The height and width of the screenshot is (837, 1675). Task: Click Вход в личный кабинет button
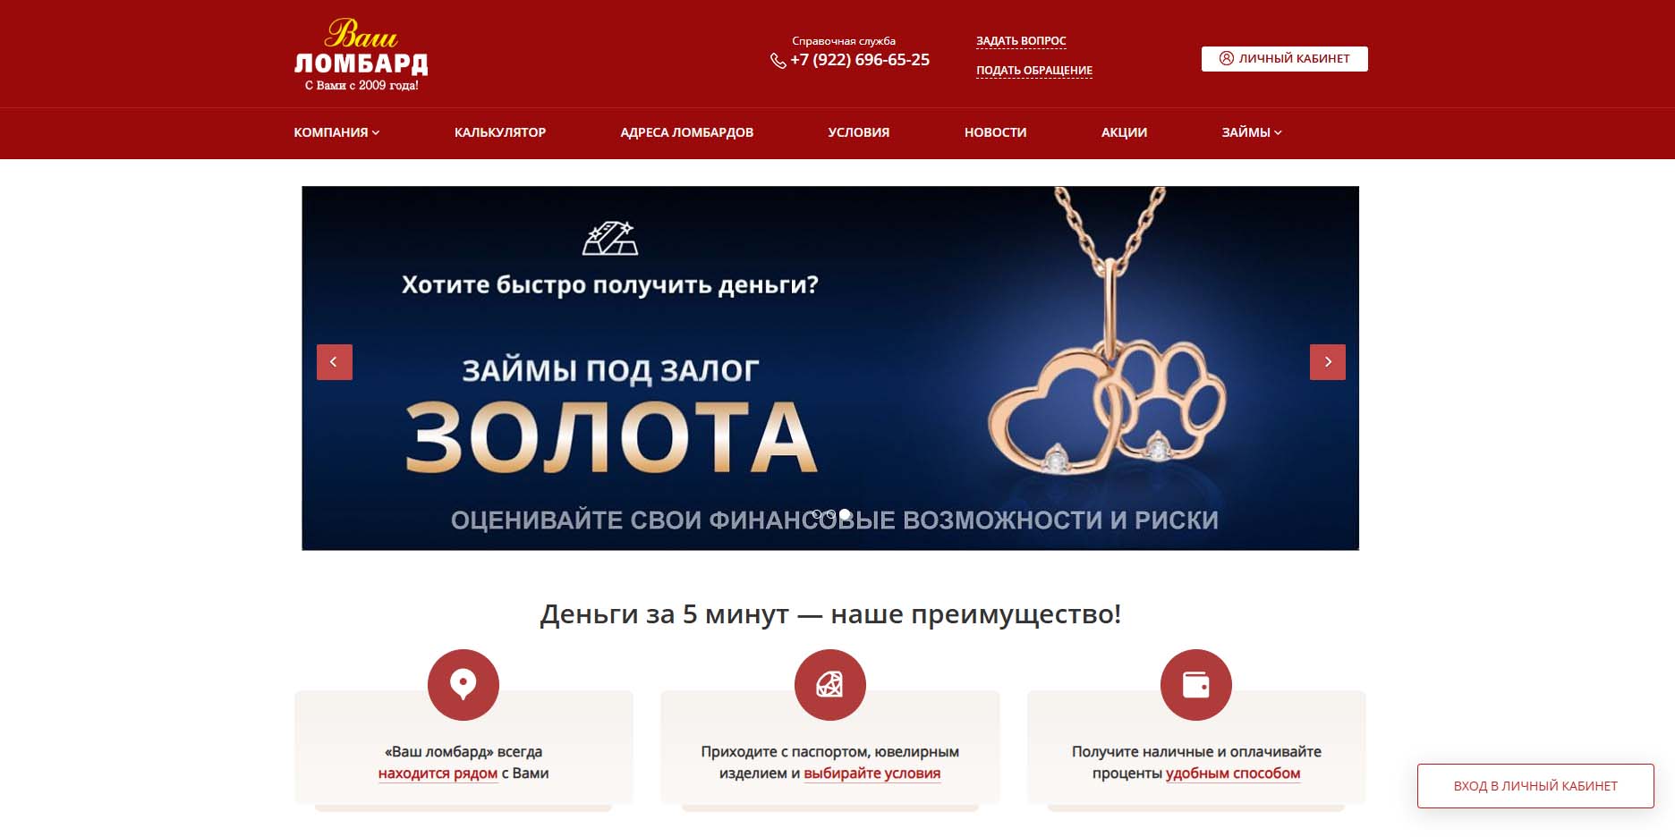(1535, 786)
